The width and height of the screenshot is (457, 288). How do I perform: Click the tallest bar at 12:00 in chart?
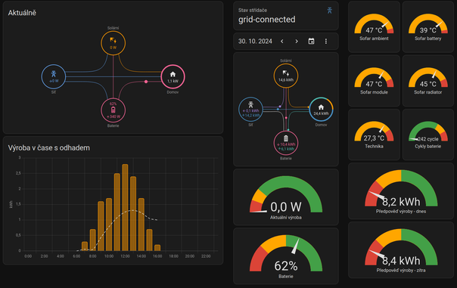pos(125,207)
